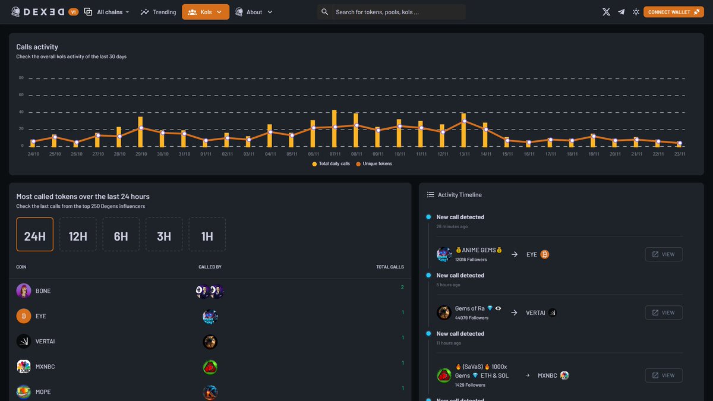Open the ANIME GEMS kol name

tap(479, 250)
